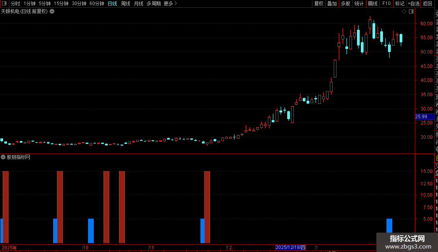Screen dimensions: 438x252
Task: Click the 返回 back button
Action: click(428, 3)
